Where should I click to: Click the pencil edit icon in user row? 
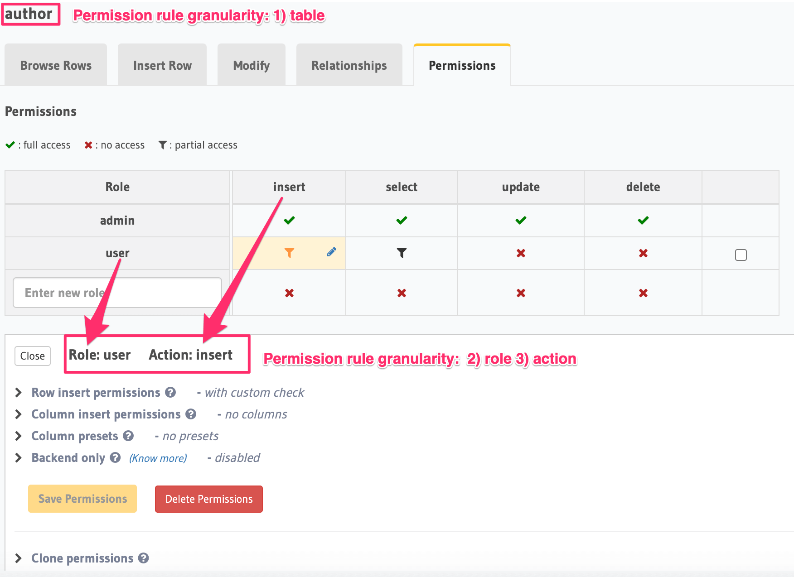pyautogui.click(x=331, y=252)
